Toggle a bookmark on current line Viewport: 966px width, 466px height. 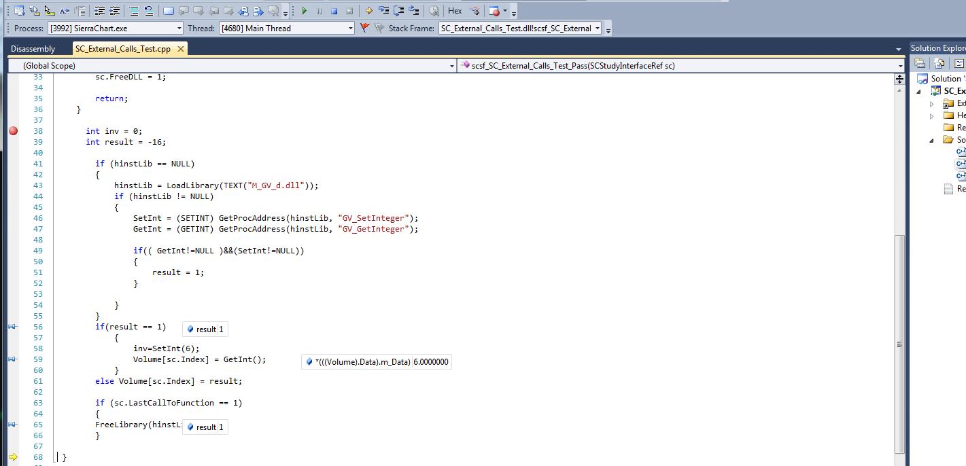coord(169,11)
